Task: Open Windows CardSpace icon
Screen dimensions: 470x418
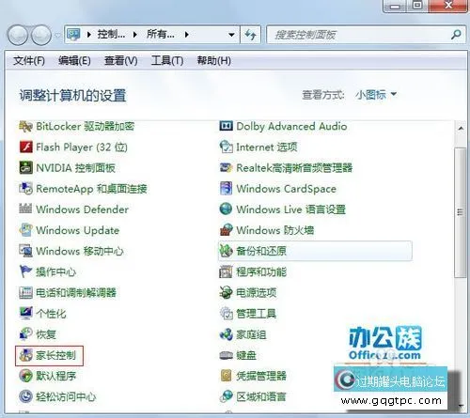Action: point(226,189)
